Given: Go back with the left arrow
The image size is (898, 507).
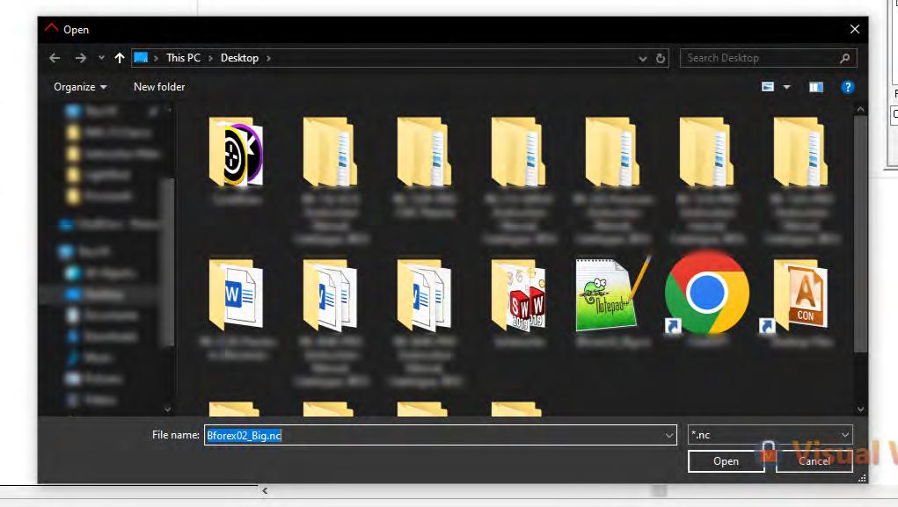Looking at the screenshot, I should click(55, 58).
